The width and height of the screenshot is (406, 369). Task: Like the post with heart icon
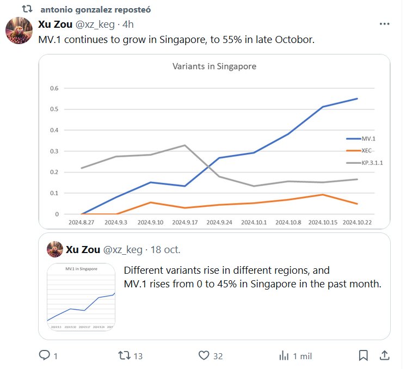tap(204, 355)
